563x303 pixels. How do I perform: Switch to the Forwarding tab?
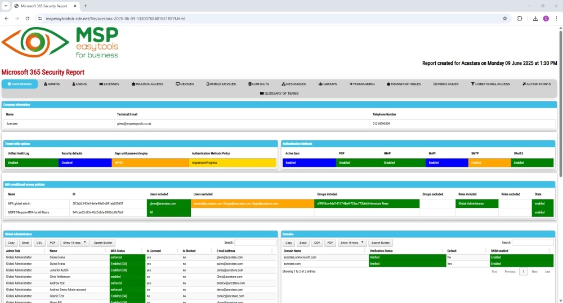coord(362,84)
